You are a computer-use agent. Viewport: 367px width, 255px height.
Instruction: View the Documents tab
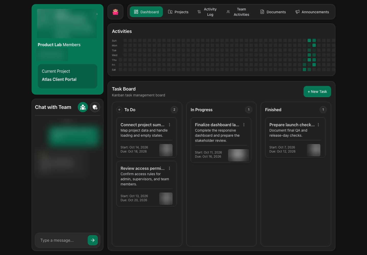(273, 12)
